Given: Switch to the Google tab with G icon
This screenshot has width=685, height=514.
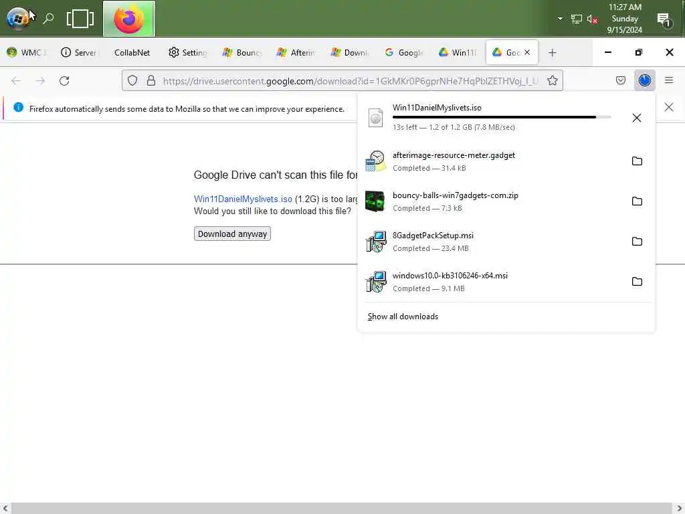Looking at the screenshot, I should click(x=404, y=52).
